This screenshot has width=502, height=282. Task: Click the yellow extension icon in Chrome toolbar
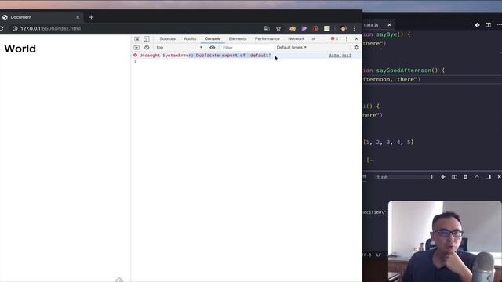point(293,28)
